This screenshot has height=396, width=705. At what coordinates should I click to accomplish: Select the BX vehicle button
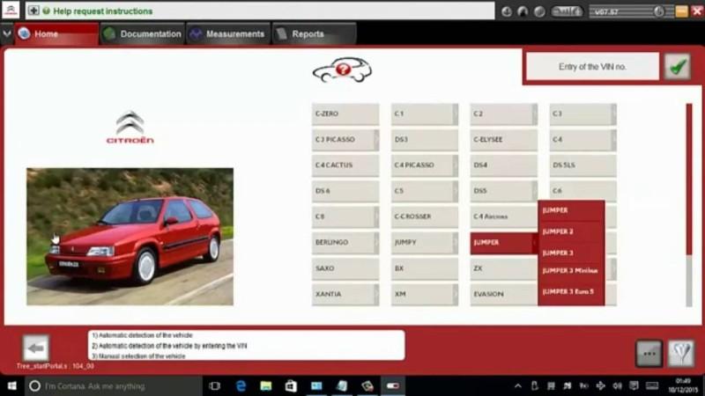425,268
